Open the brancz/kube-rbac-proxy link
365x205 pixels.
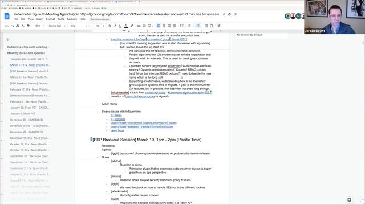click(140, 96)
